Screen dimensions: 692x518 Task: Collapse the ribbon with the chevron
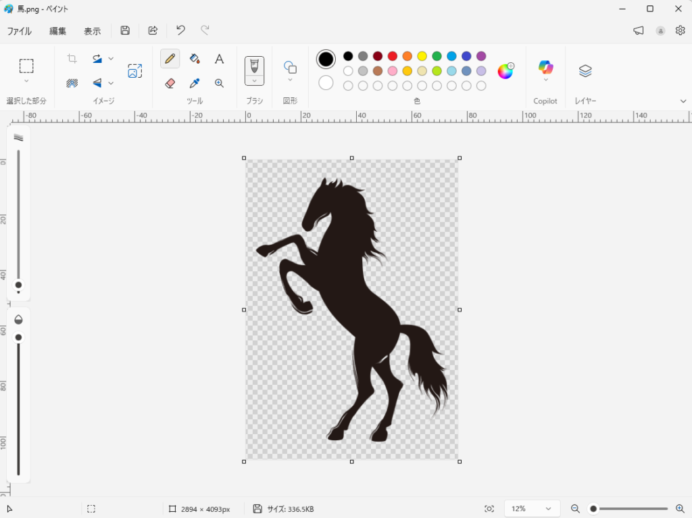pos(683,101)
